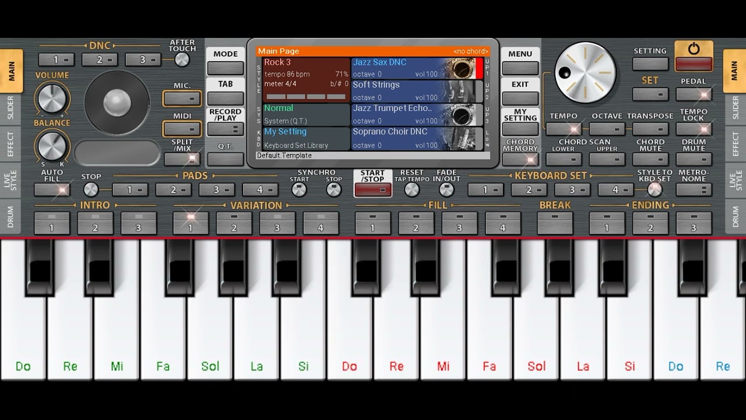
Task: Select Keyboard Set 4
Action: coord(615,190)
